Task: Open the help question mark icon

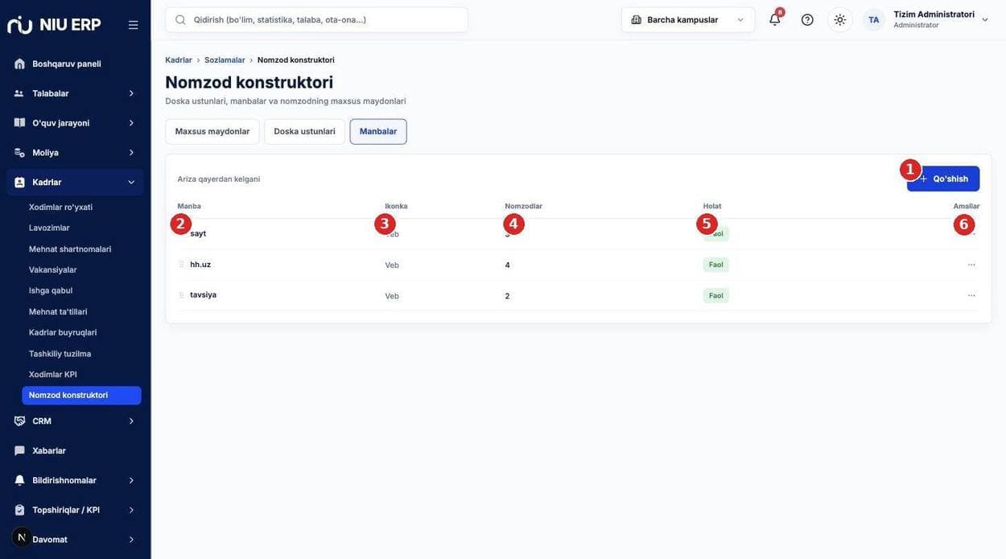Action: [x=807, y=19]
